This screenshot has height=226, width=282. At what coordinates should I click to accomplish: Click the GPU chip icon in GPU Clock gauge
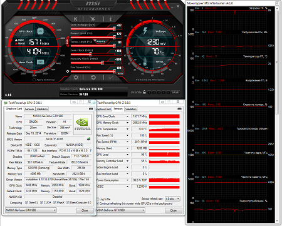pyautogui.click(x=40, y=31)
